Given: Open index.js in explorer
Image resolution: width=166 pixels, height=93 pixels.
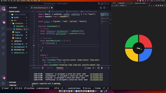Looking at the screenshot, I should click(18, 38).
